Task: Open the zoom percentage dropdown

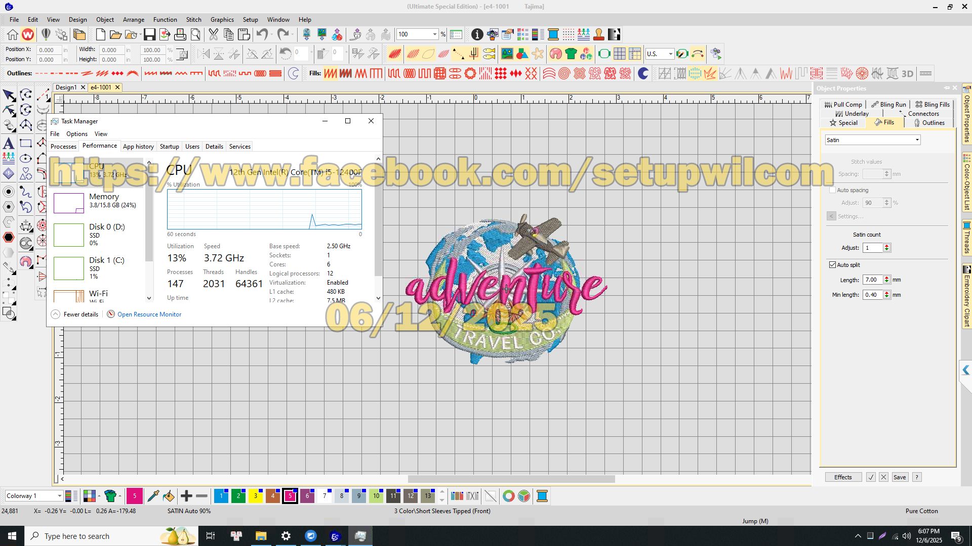Action: click(434, 34)
